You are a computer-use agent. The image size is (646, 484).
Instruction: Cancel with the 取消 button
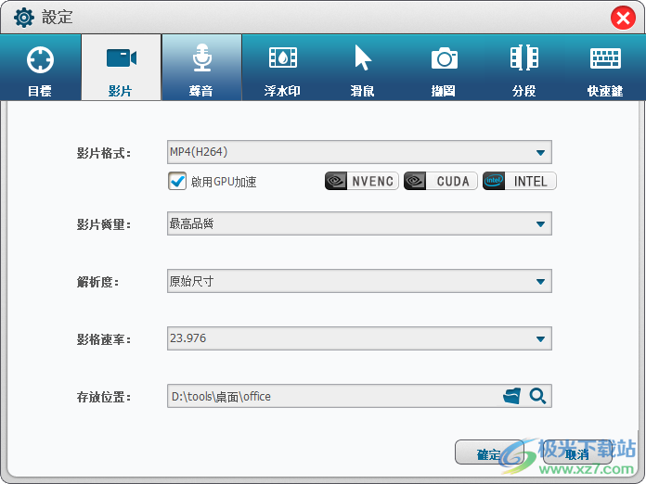(x=577, y=452)
